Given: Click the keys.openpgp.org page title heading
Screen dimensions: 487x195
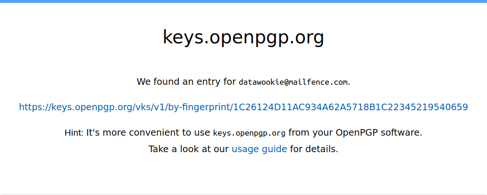Looking at the screenshot, I should click(243, 37).
